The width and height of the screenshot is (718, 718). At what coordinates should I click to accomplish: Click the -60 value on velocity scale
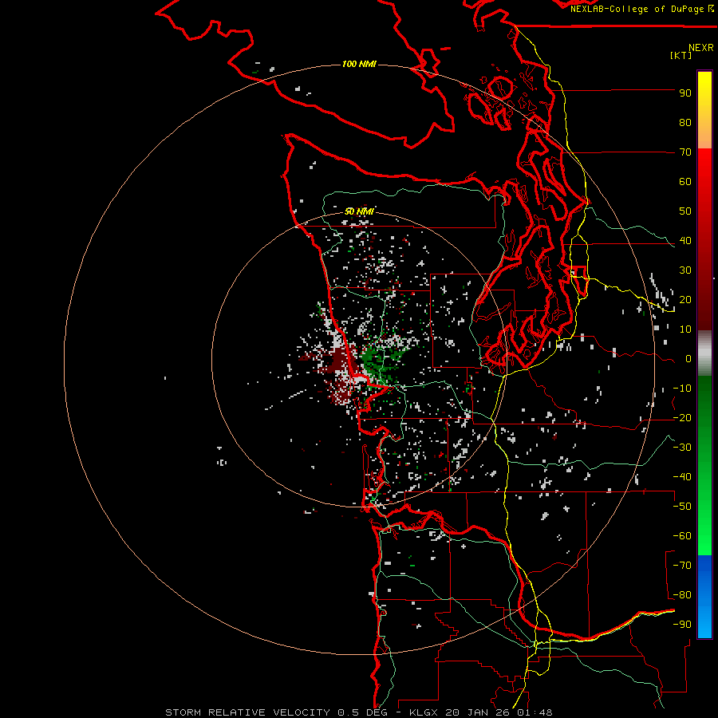pos(682,536)
